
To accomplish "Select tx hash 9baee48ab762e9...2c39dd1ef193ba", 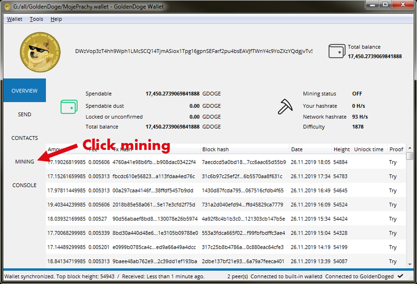I will point(155,261).
